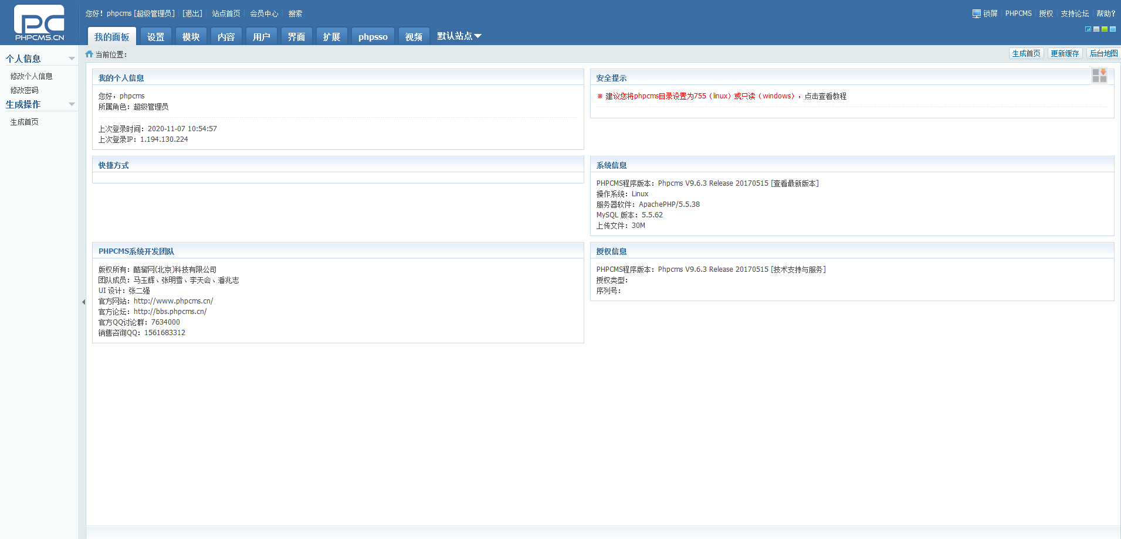This screenshot has width=1121, height=539.
Task: Open the PHPCMS link in top-right bar
Action: 1018,13
